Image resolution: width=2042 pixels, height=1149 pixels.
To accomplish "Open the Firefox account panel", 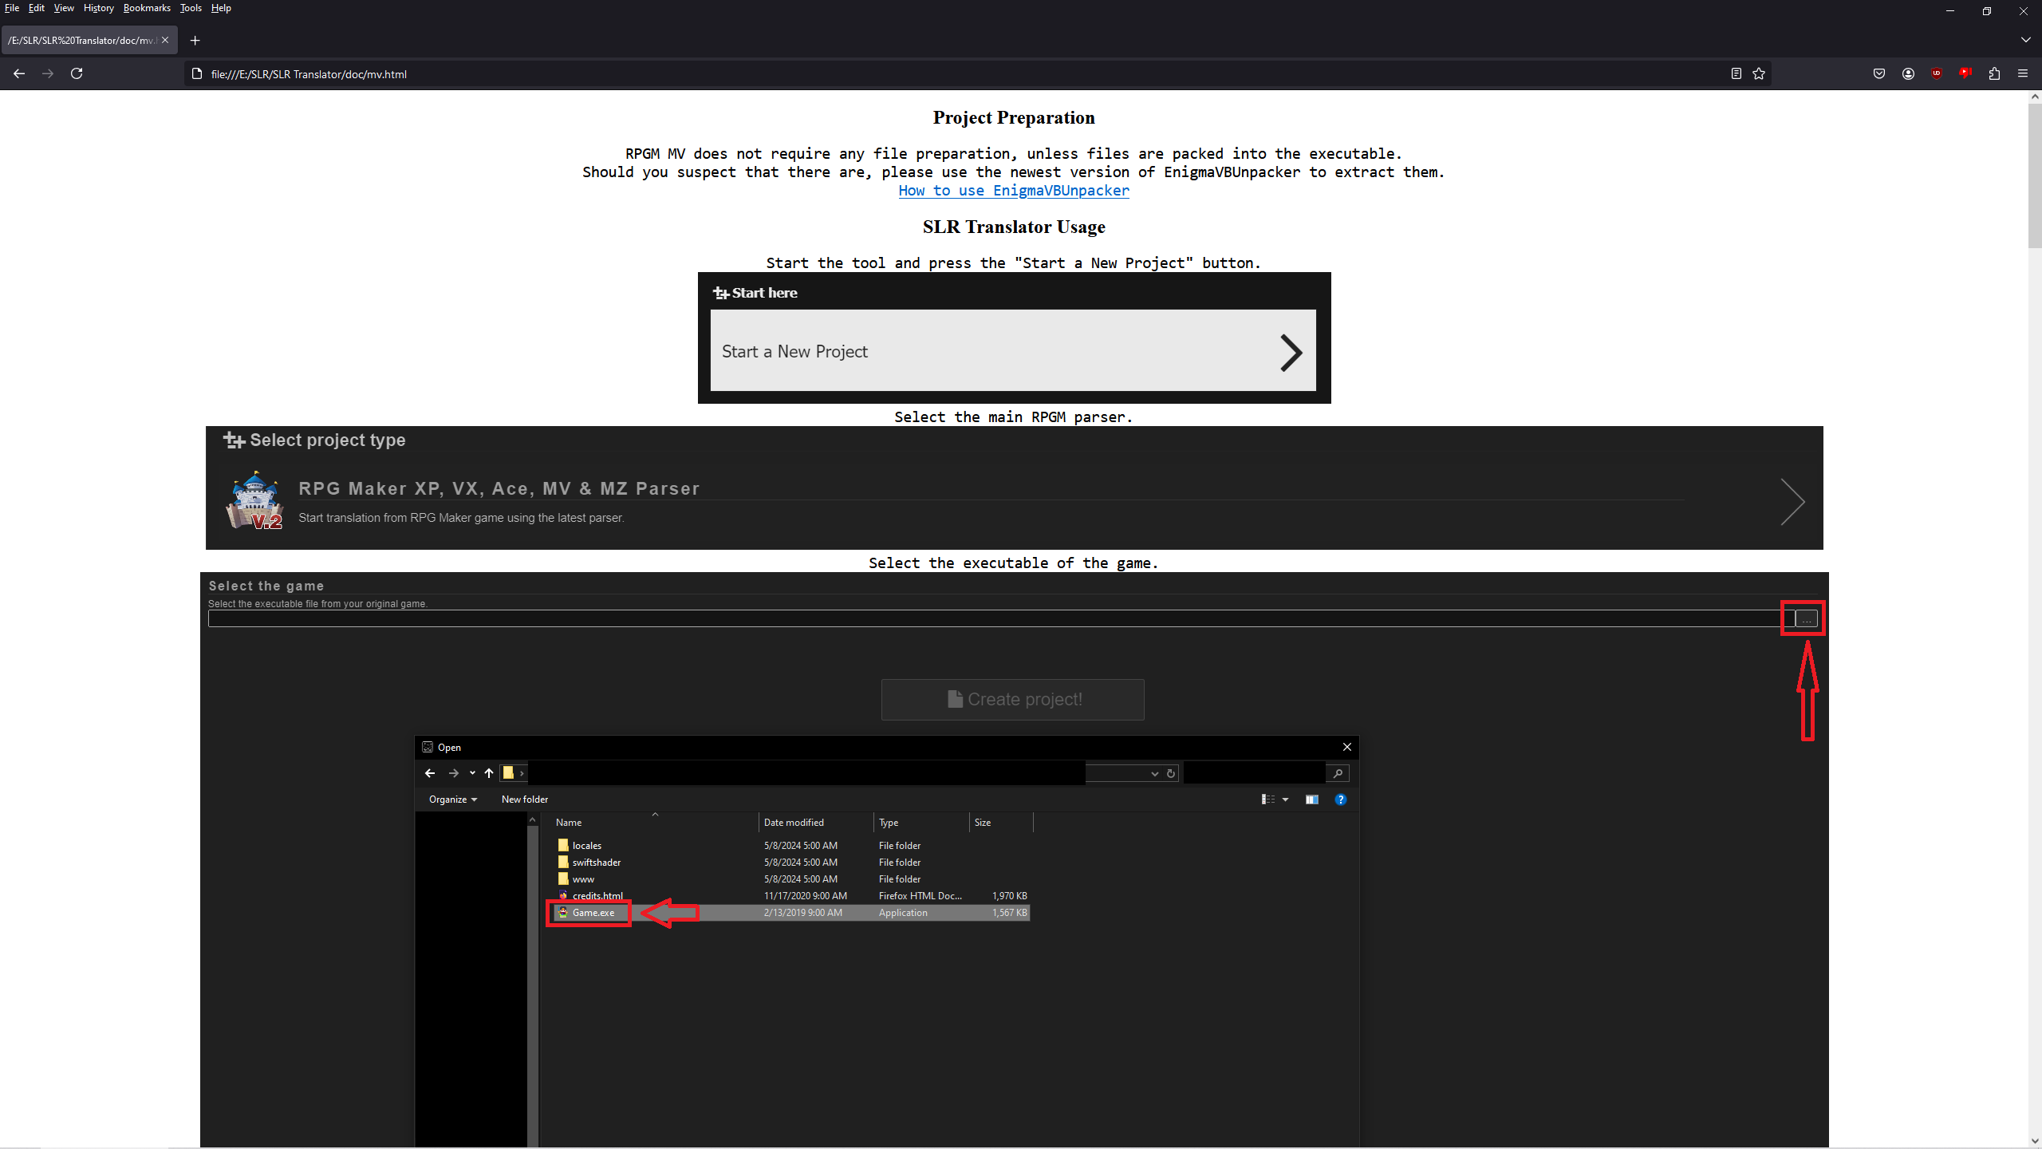I will pyautogui.click(x=1908, y=73).
